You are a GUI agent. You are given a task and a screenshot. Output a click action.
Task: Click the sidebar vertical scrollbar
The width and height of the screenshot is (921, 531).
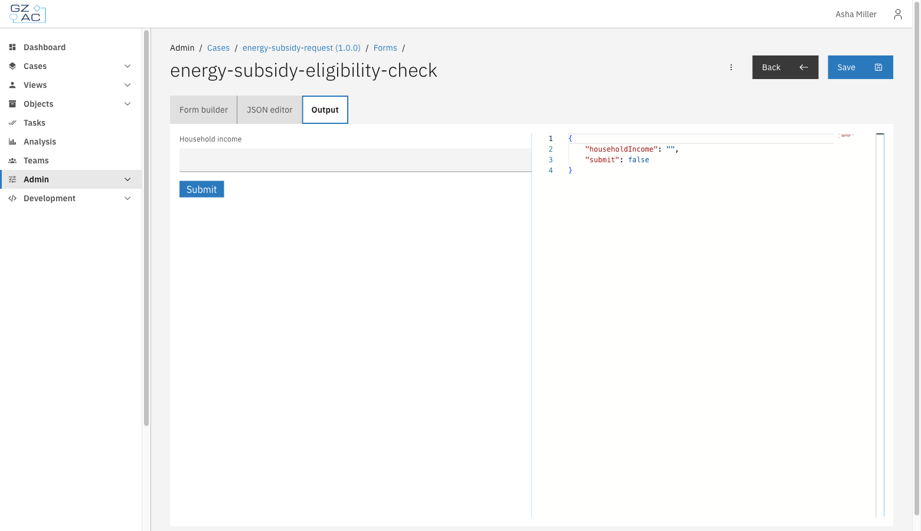pyautogui.click(x=146, y=228)
